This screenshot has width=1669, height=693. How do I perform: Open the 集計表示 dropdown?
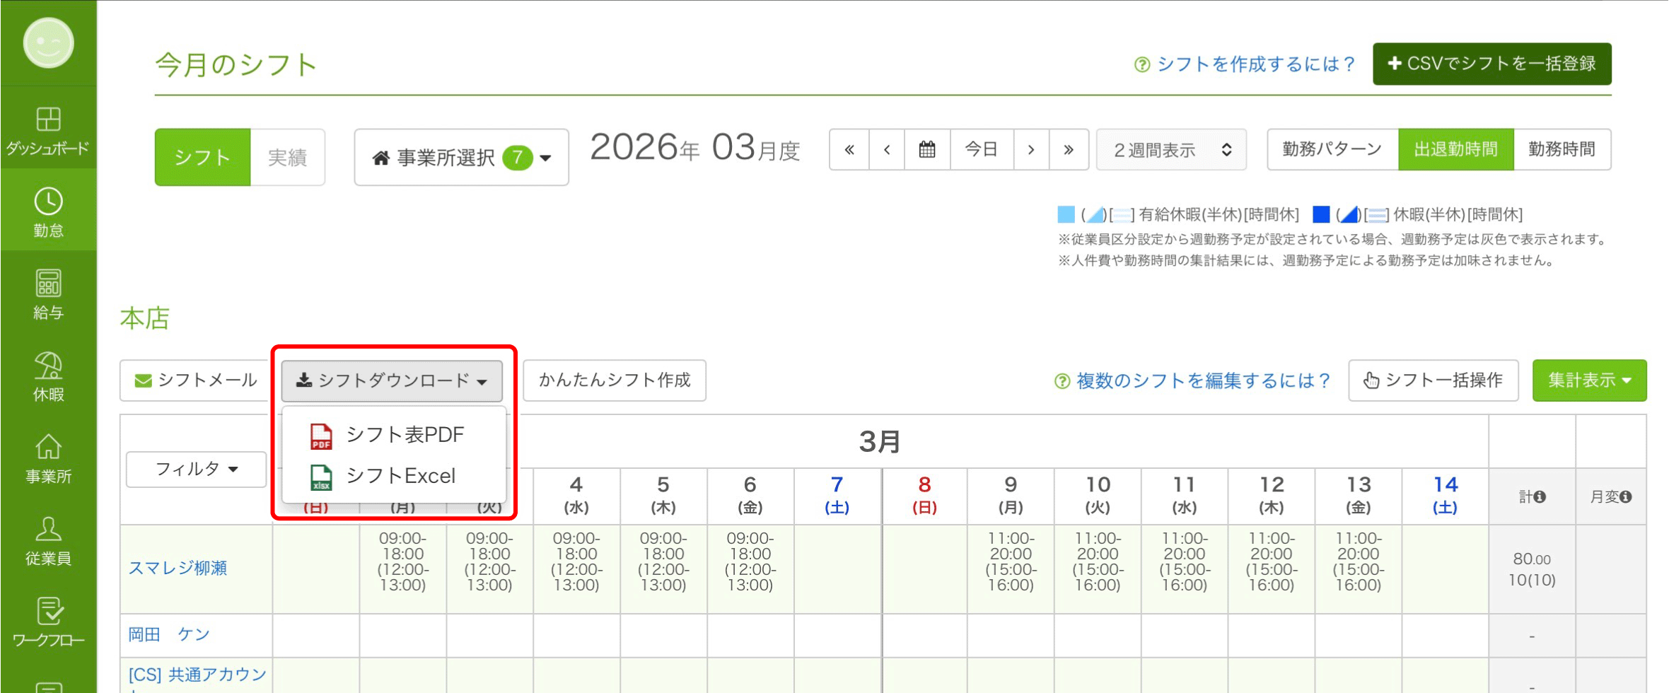1589,380
